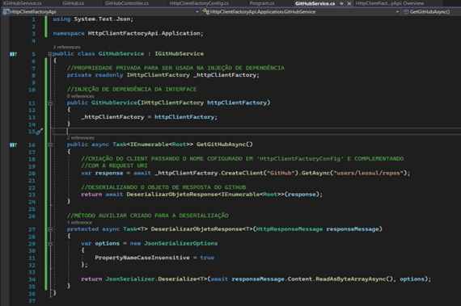The image size is (461, 306).
Task: Show the '3 references' CodeLens above the class
Action: point(66,47)
